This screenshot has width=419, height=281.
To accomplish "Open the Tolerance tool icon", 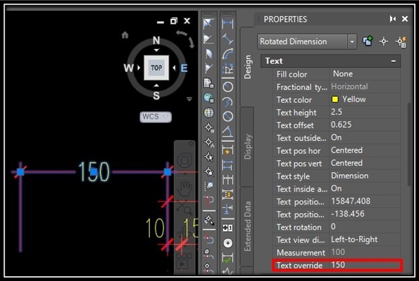I will tap(227, 228).
